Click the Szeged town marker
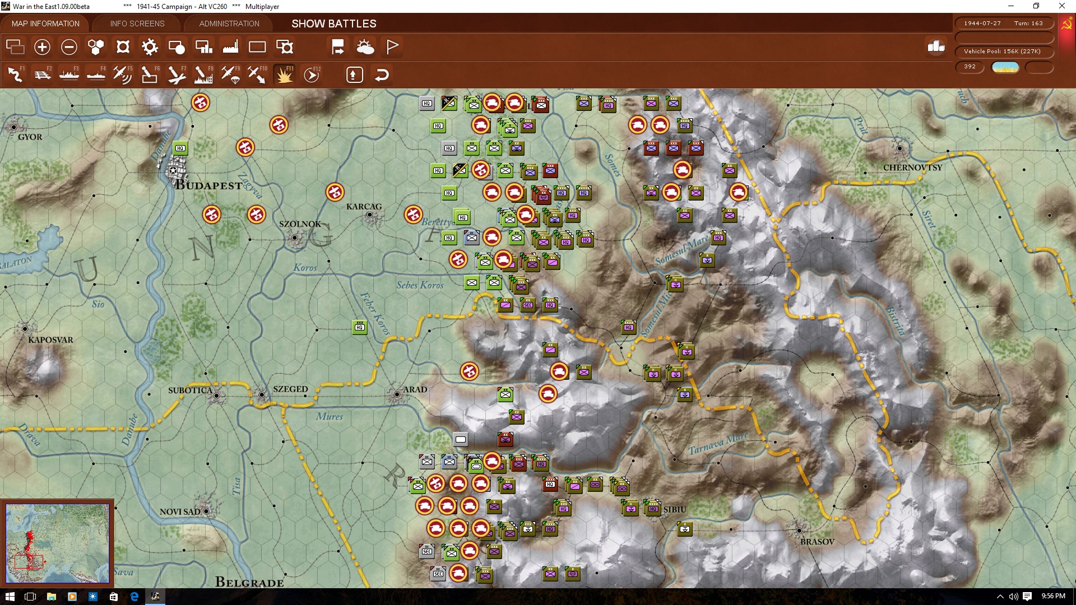Viewport: 1076px width, 605px height. [261, 395]
